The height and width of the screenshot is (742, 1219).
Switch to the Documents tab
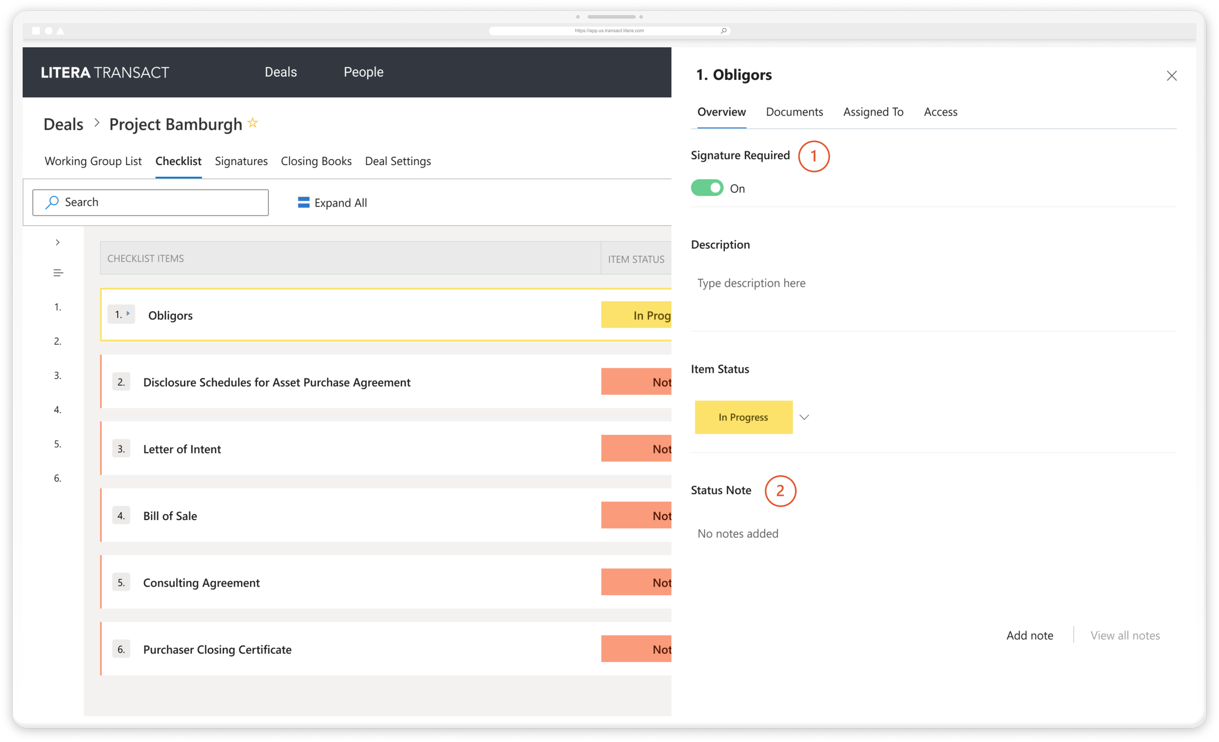click(x=794, y=112)
